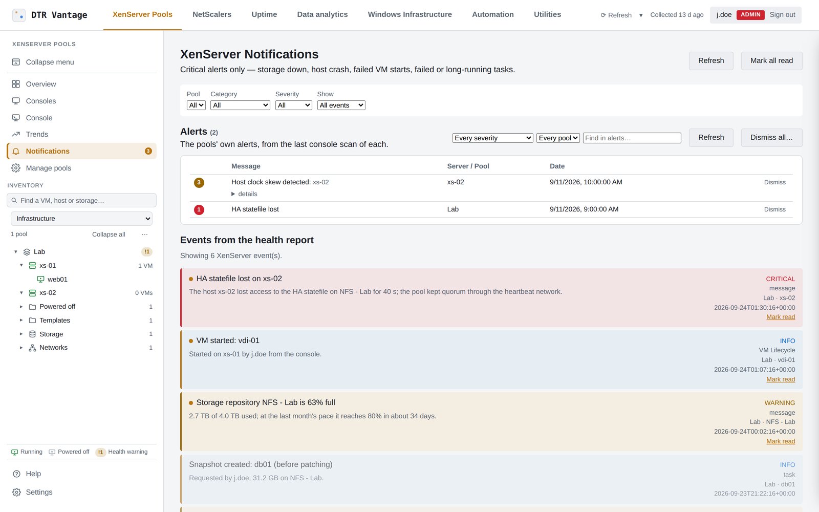
Task: Mark read the VM started vdi-01 event
Action: [x=781, y=379]
